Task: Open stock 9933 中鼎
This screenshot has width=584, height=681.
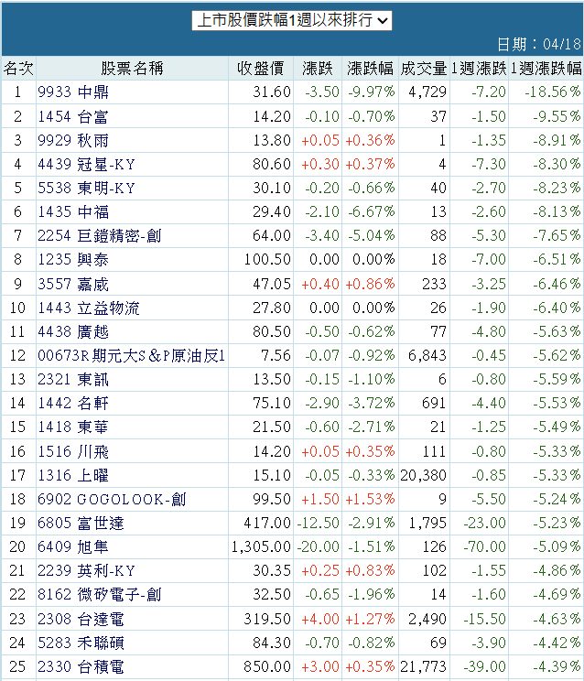Action: click(x=73, y=92)
